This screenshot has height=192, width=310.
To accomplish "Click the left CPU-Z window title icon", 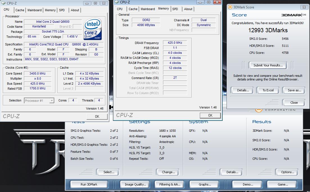I will pyautogui.click(x=3, y=3).
